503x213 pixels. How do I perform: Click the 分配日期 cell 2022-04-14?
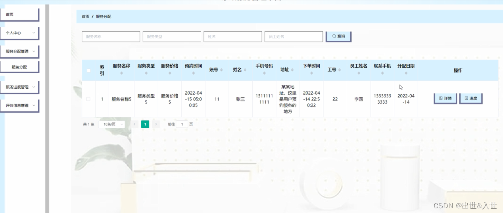406,99
